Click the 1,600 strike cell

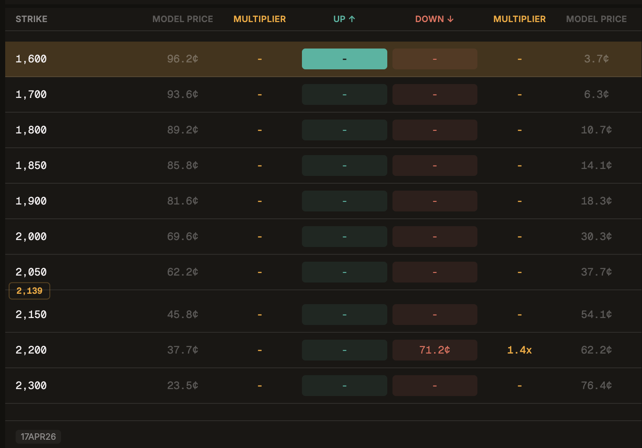point(31,59)
